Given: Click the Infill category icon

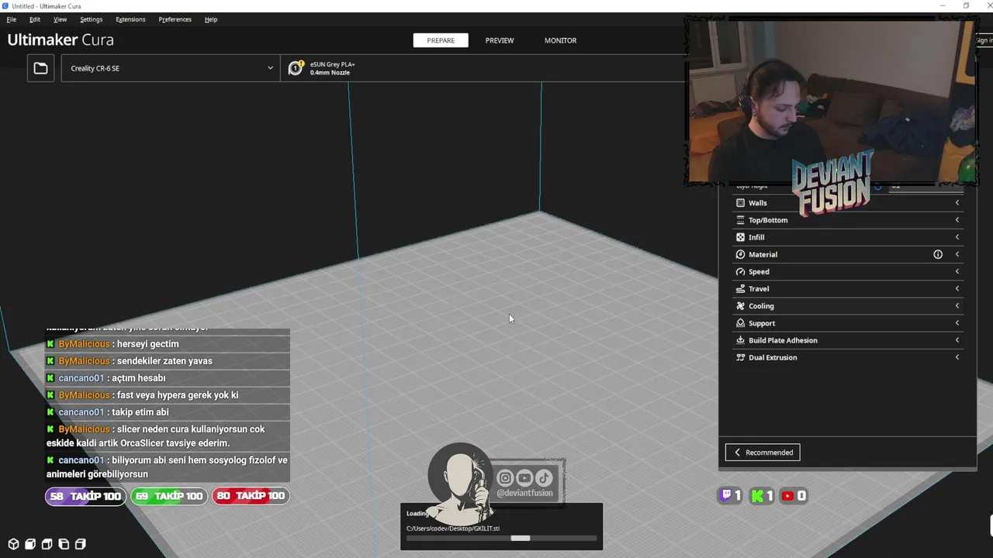Looking at the screenshot, I should (740, 237).
